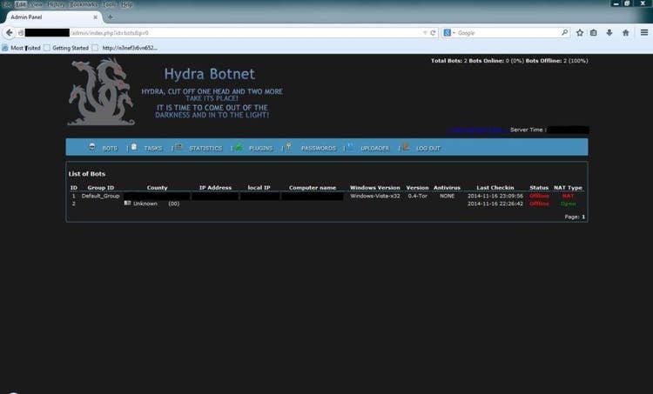Open the hamburger menu icon
Viewport: 653px width, 394px height.
point(643,32)
